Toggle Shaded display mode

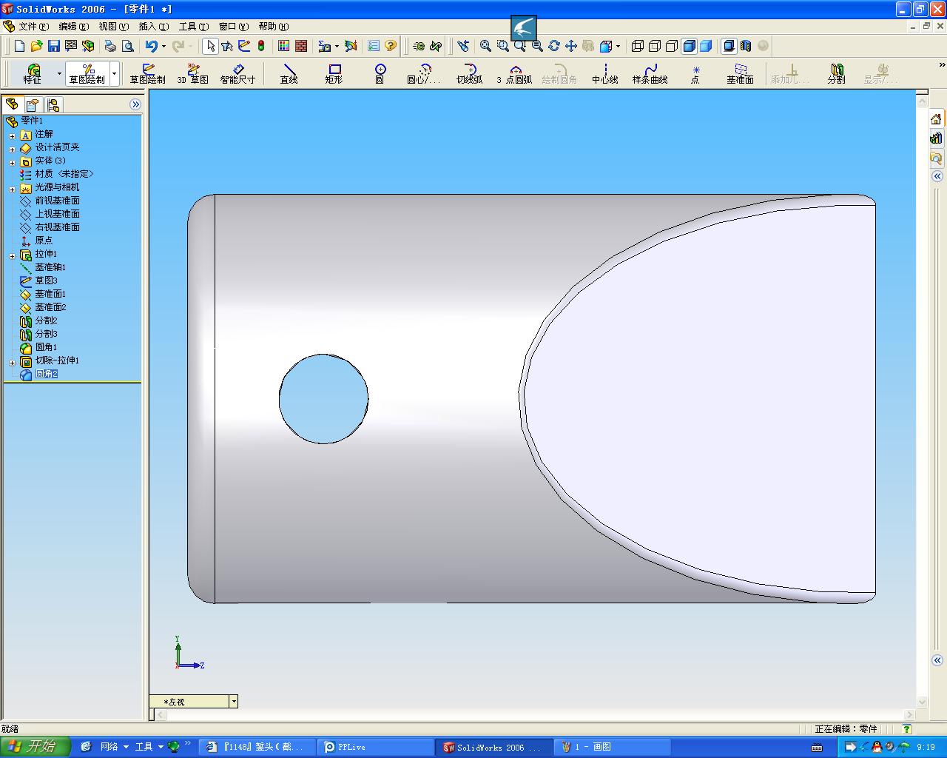pyautogui.click(x=706, y=46)
